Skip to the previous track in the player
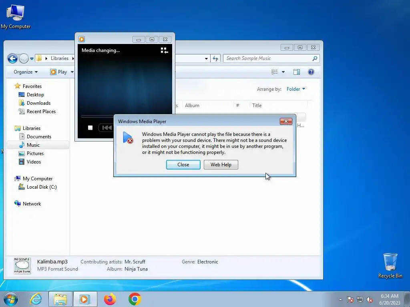Image resolution: width=410 pixels, height=307 pixels. pos(107,128)
